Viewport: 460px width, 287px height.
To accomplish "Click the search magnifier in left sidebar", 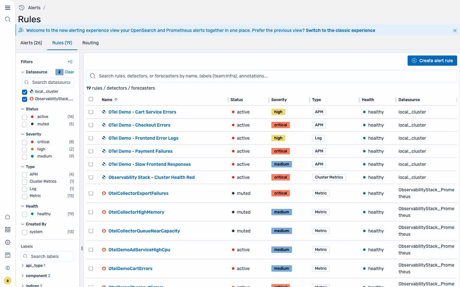I will click(8, 19).
